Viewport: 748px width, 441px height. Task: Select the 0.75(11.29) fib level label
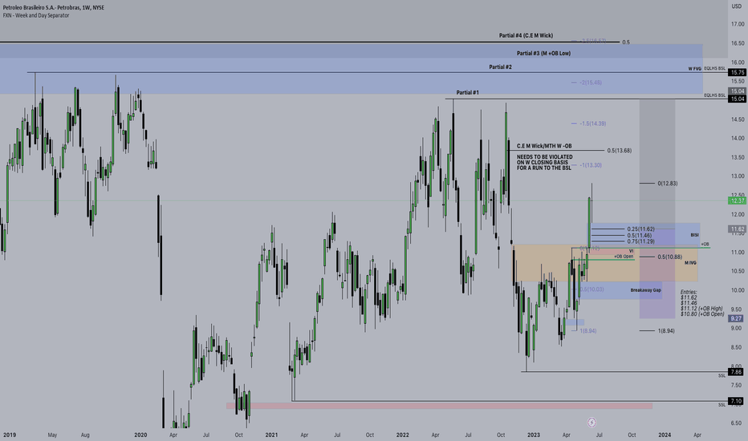pyautogui.click(x=640, y=241)
